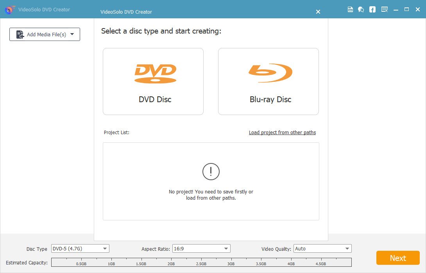The height and width of the screenshot is (273, 426).
Task: Open the feedback chat bubble icon
Action: pos(361,9)
